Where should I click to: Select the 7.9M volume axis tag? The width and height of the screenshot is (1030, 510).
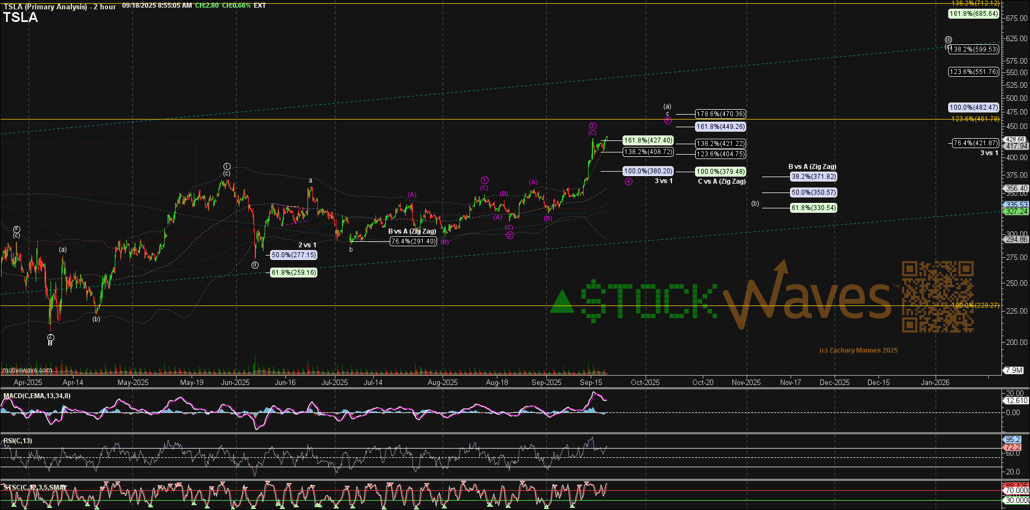(x=1014, y=371)
